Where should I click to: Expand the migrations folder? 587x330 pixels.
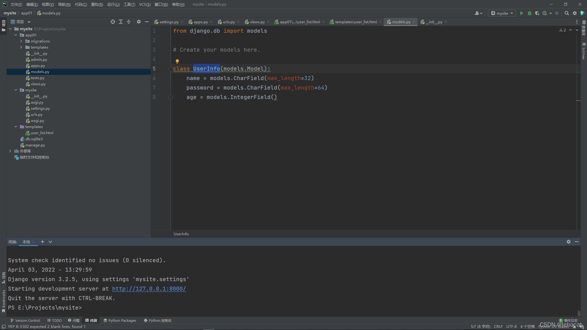tap(21, 41)
